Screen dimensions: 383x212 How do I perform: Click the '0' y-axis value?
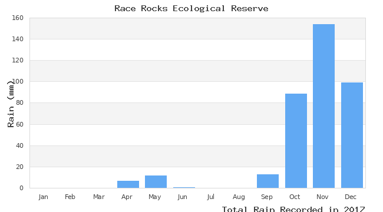[x=21, y=188]
